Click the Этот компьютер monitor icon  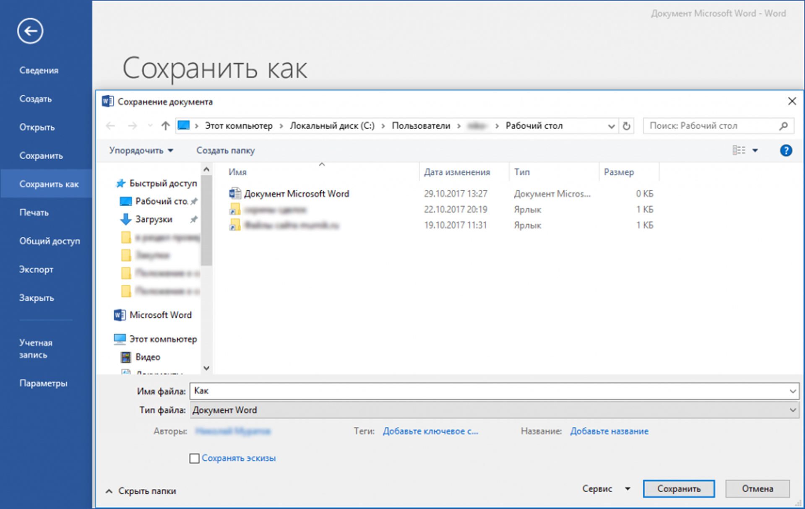coord(120,339)
